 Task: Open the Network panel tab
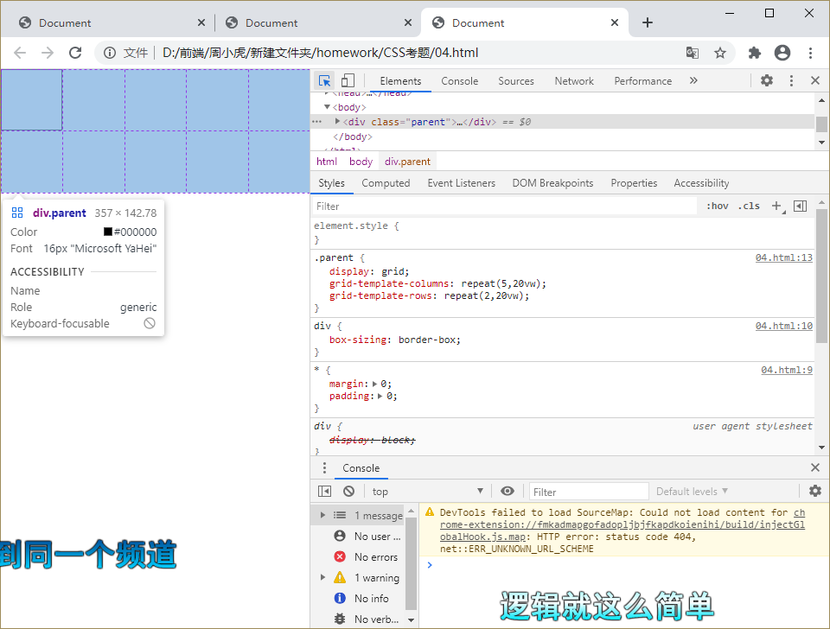click(x=574, y=81)
